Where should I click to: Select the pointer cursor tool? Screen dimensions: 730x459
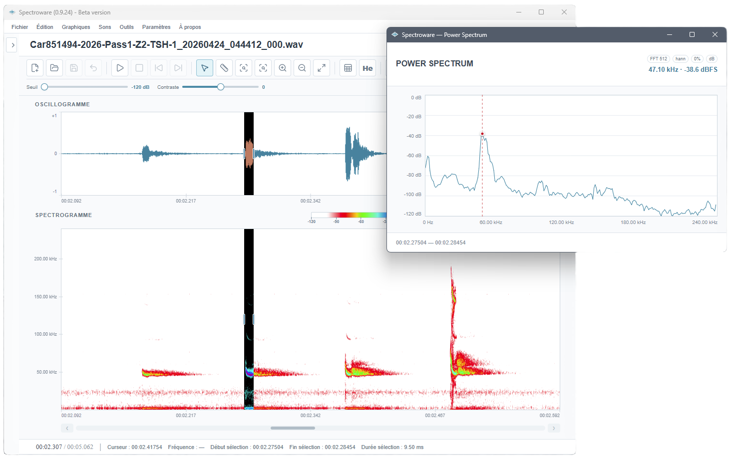205,68
